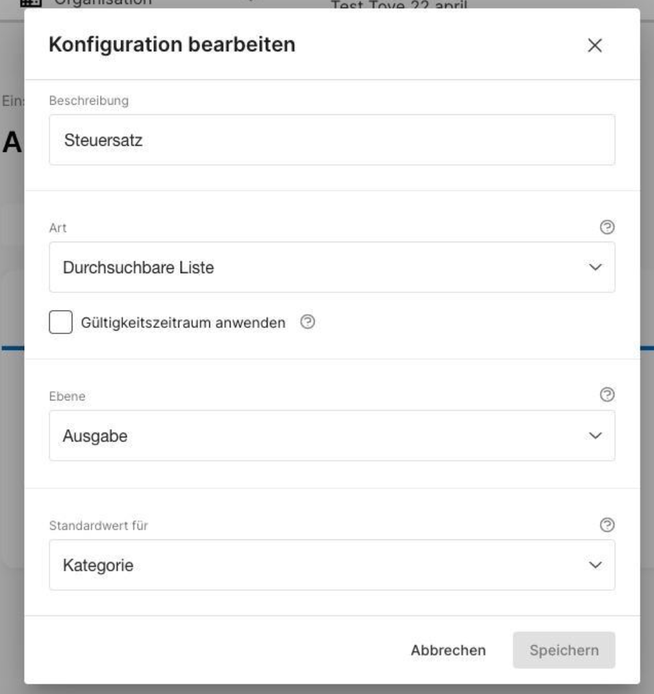Click the chevron arrow in Kategorie field
The image size is (654, 694).
tap(595, 565)
